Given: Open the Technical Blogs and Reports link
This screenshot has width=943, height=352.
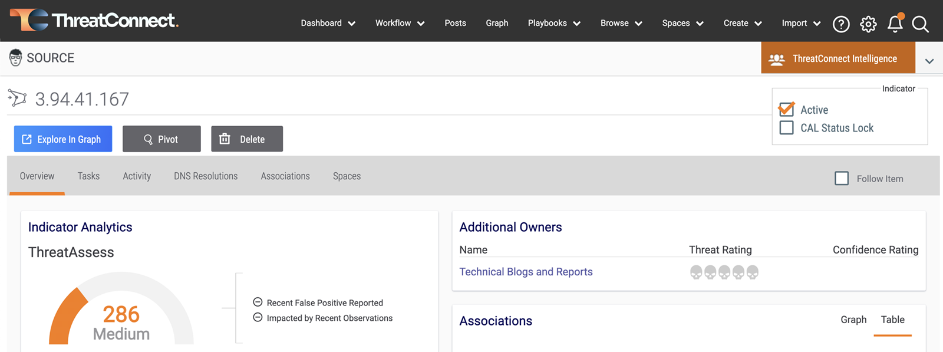Looking at the screenshot, I should pyautogui.click(x=526, y=272).
